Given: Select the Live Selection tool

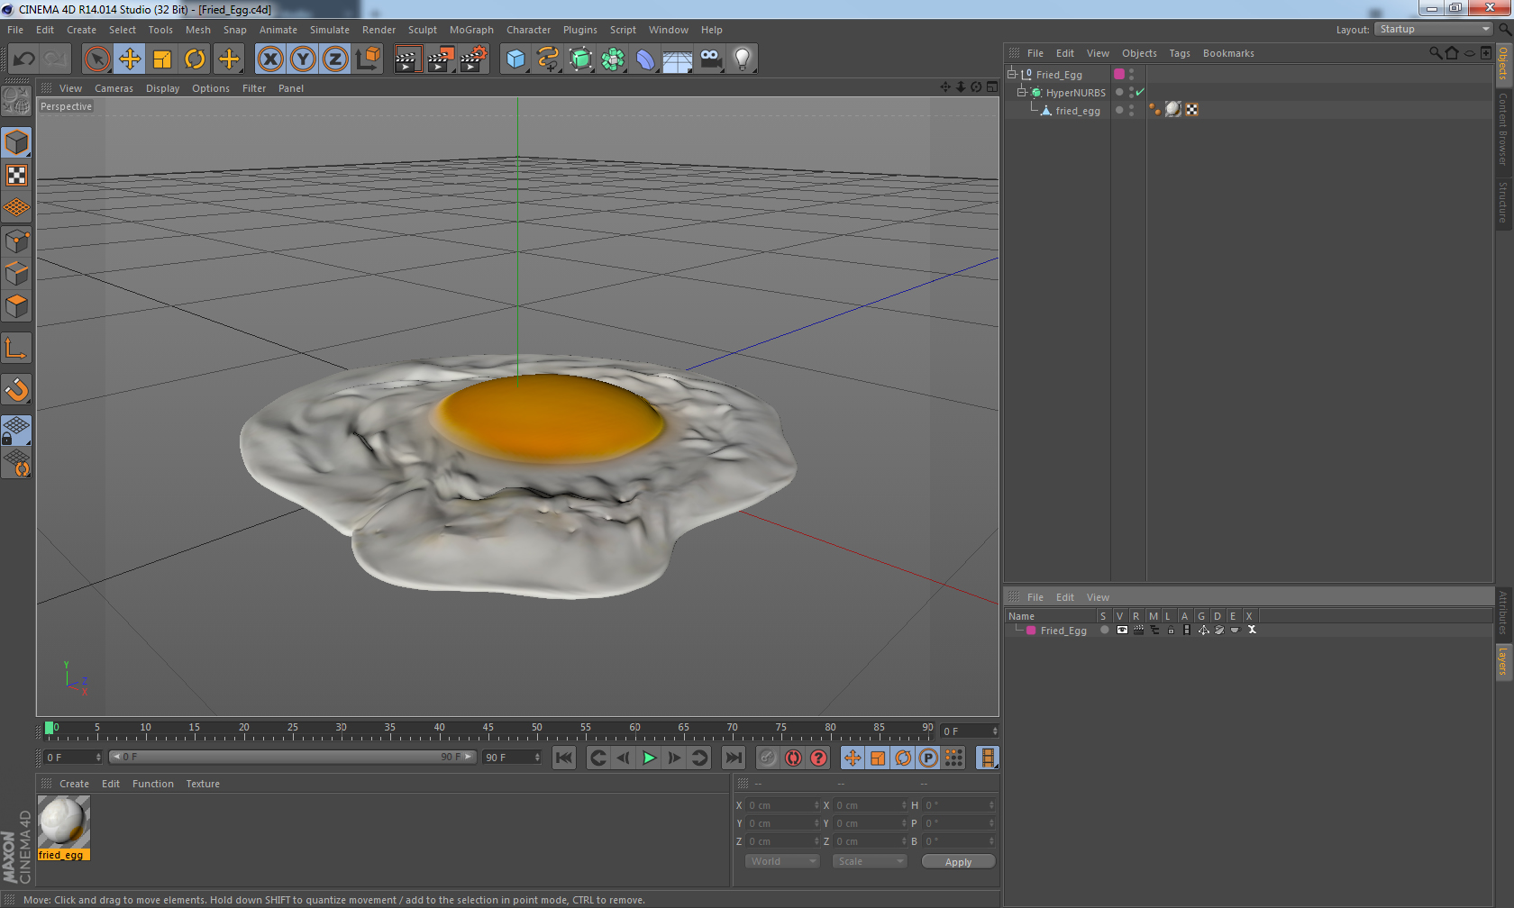Looking at the screenshot, I should pos(96,59).
